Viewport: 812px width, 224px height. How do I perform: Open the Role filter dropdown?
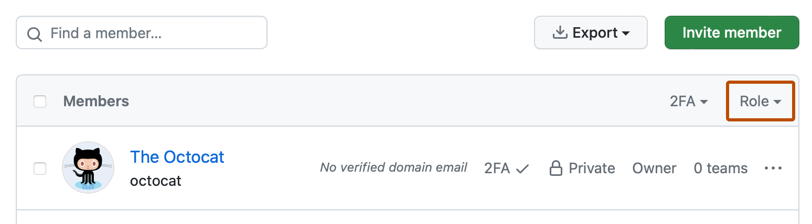pyautogui.click(x=760, y=102)
